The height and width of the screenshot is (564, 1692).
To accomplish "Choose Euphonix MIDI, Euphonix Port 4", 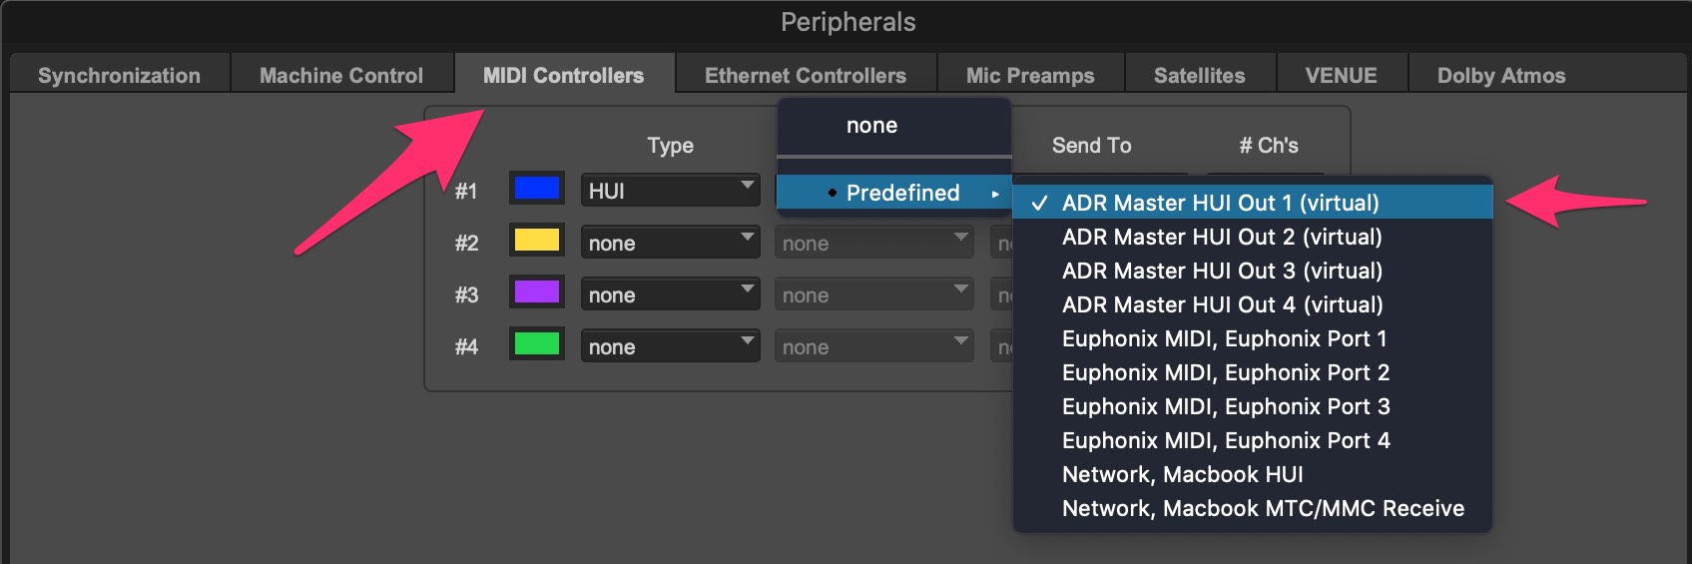I will click(1253, 440).
